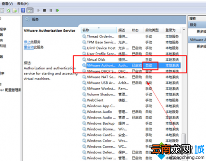
Task: Select the Volume Shadow... service
Action: tap(131, 95)
